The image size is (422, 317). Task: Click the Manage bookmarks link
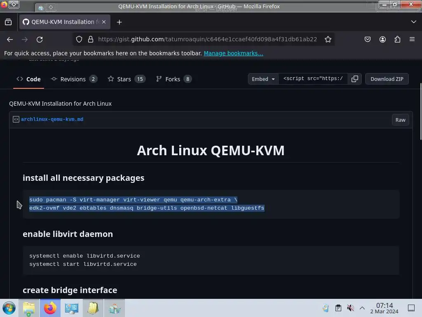pyautogui.click(x=233, y=53)
